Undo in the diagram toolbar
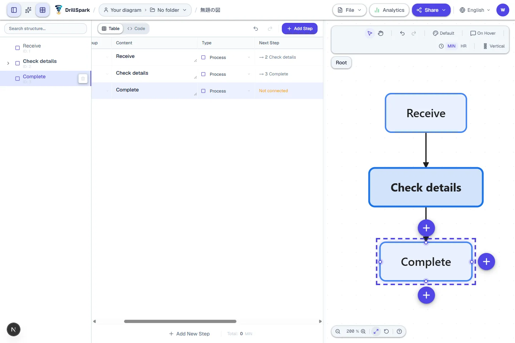Image resolution: width=515 pixels, height=343 pixels. click(x=402, y=33)
